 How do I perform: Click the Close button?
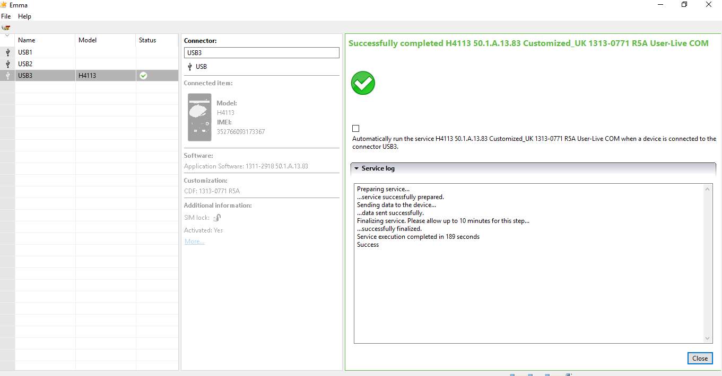click(700, 359)
